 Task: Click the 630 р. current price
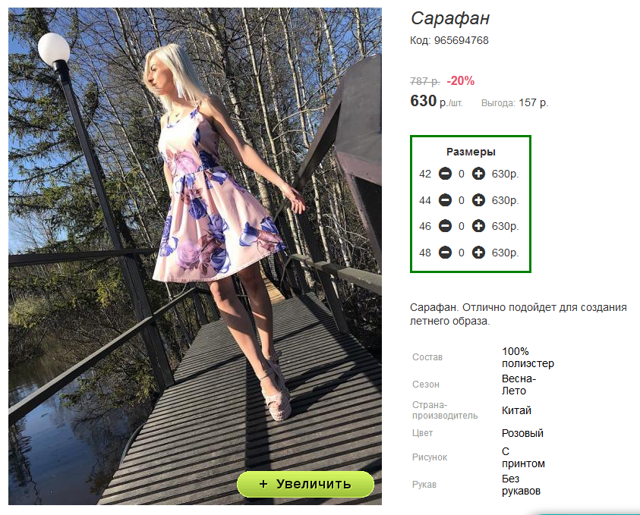coord(437,101)
